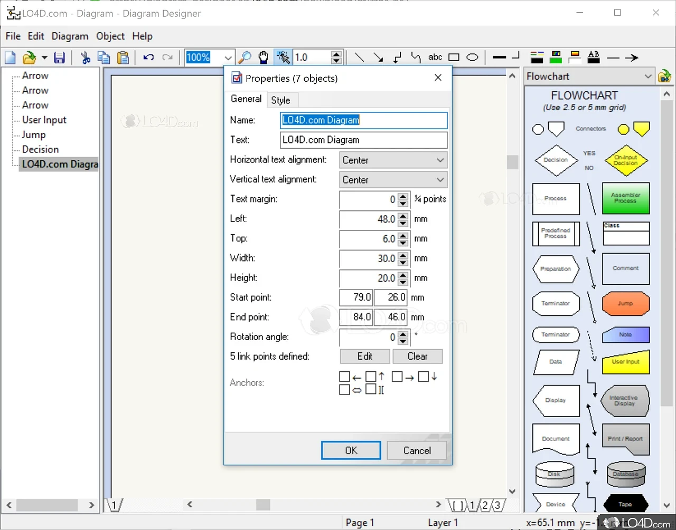Select the rectangle drawing tool
Viewport: 676px width, 530px height.
tap(454, 57)
